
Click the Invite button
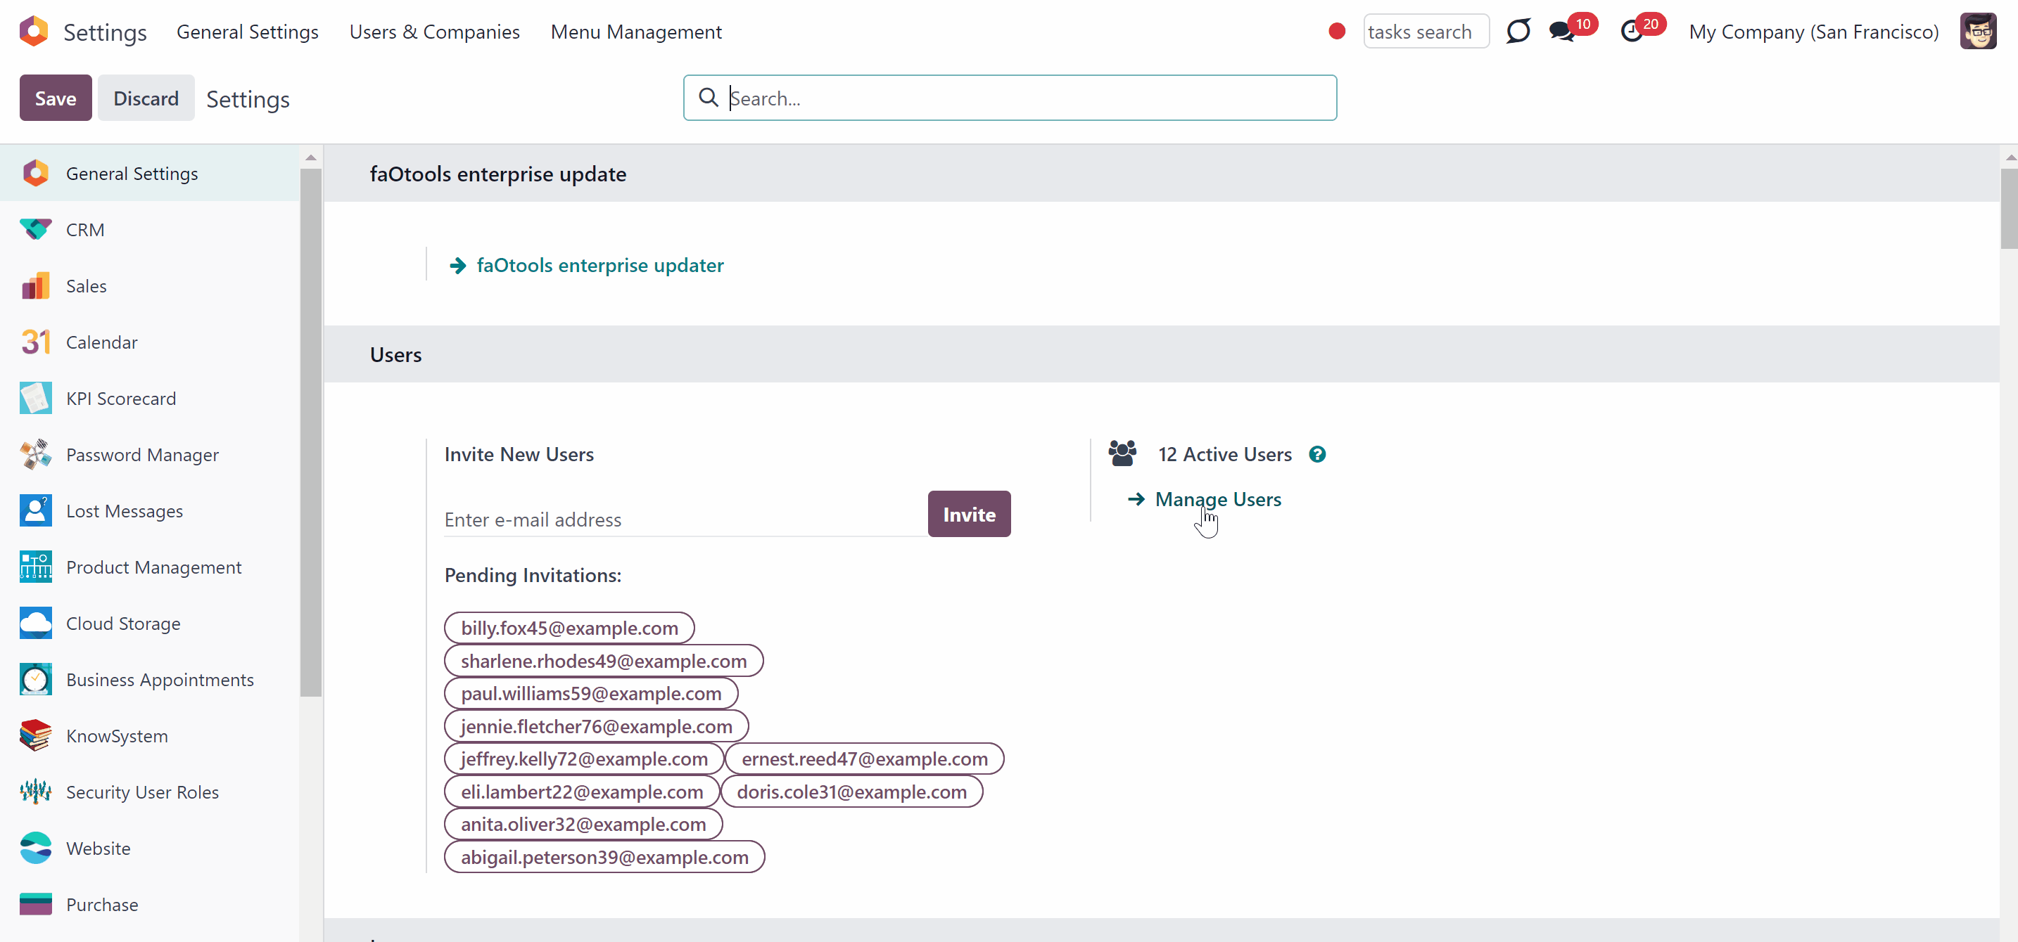[x=969, y=514]
